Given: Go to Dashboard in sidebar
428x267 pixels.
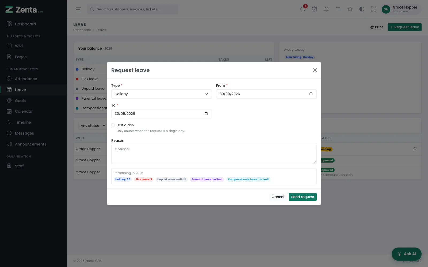Looking at the screenshot, I should point(33,24).
